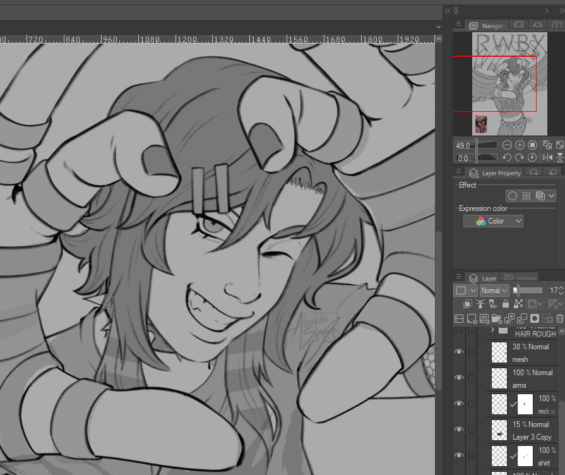Toggle lock checkbox beside shirt layer

click(472, 455)
